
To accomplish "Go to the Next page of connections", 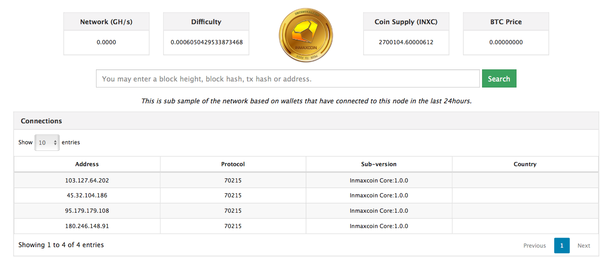I will (584, 245).
